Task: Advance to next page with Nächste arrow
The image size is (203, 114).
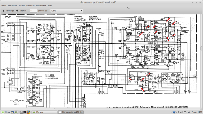Action: tap(21, 11)
